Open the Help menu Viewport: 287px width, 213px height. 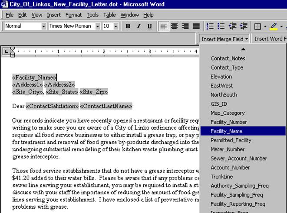coord(148,15)
